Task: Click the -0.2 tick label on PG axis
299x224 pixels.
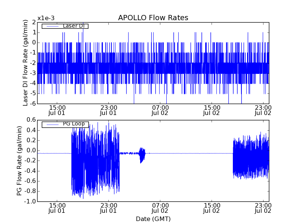Action: click(x=30, y=161)
